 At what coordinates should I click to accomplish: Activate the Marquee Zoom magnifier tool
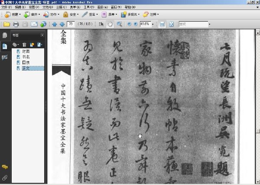coord(120,24)
